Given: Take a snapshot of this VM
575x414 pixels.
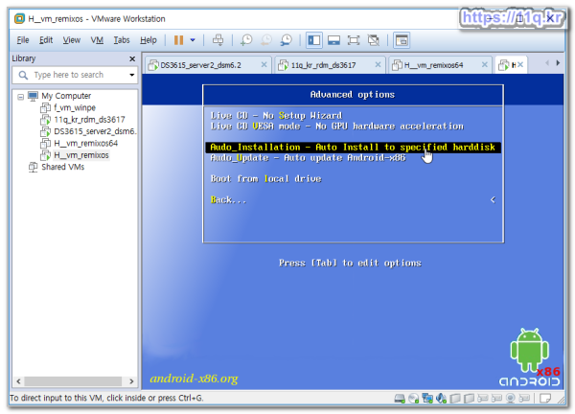Looking at the screenshot, I should tap(246, 40).
